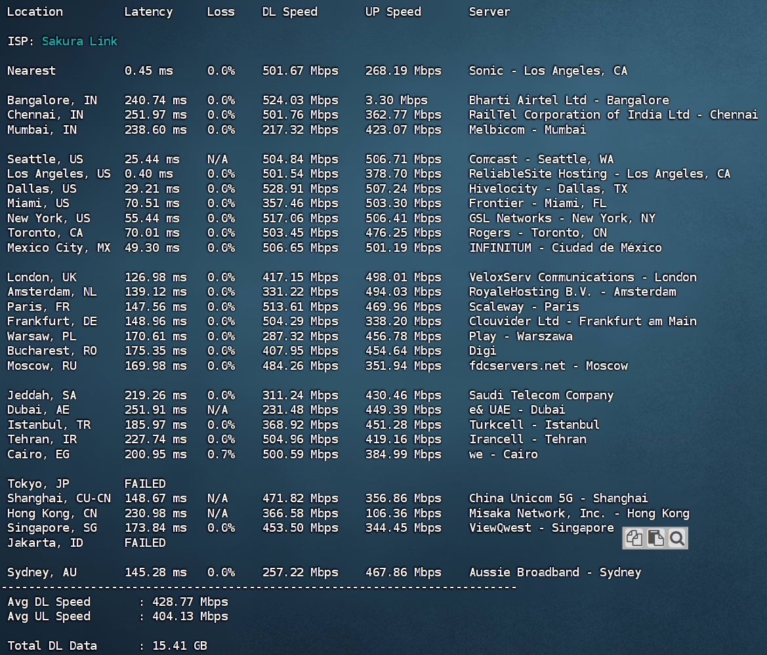Click 'Warsaw, PL' location
This screenshot has width=767, height=655.
coord(41,336)
